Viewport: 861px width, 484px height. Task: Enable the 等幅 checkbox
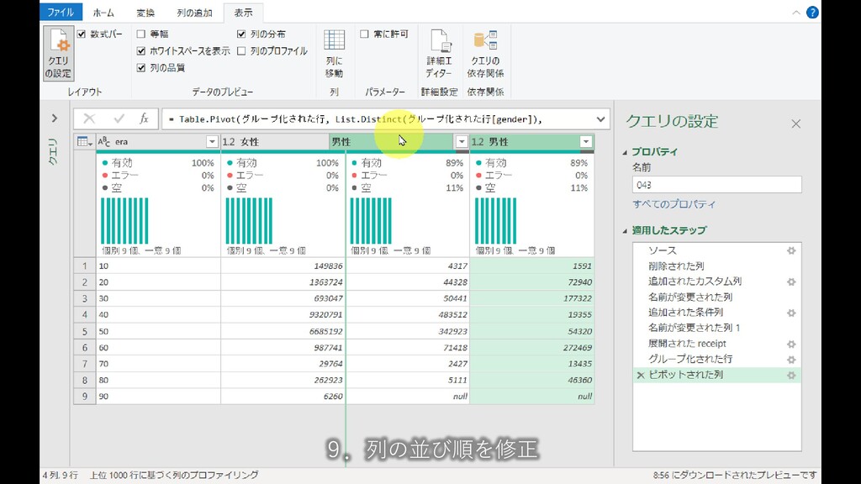click(x=141, y=34)
